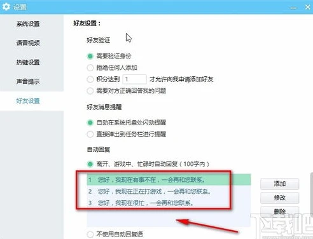The image size is (313, 239).
Task: Click the vertical scrollbar on right edge
Action: [312, 195]
